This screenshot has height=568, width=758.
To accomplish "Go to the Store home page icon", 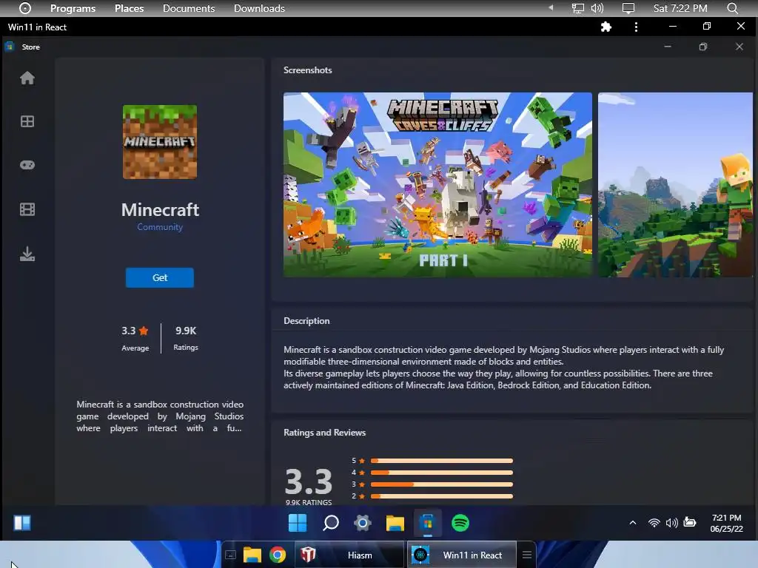I will [27, 78].
